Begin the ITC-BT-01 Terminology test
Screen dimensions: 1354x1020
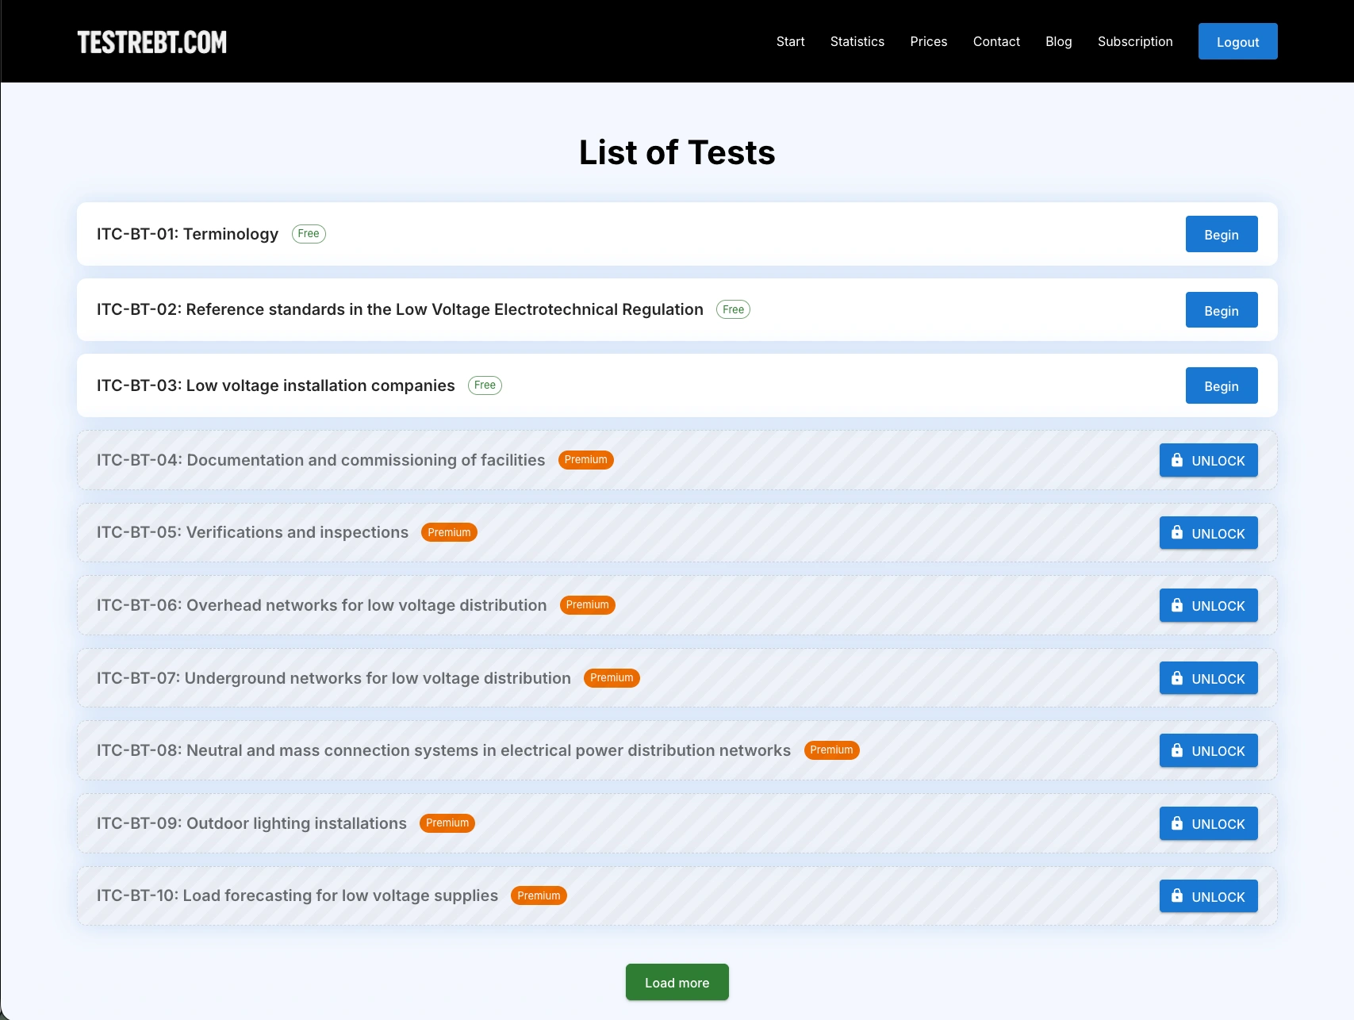click(x=1221, y=235)
